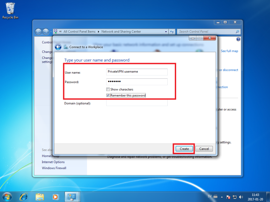Click the Create button
Viewport: 270px width, 202px height.
[184, 149]
